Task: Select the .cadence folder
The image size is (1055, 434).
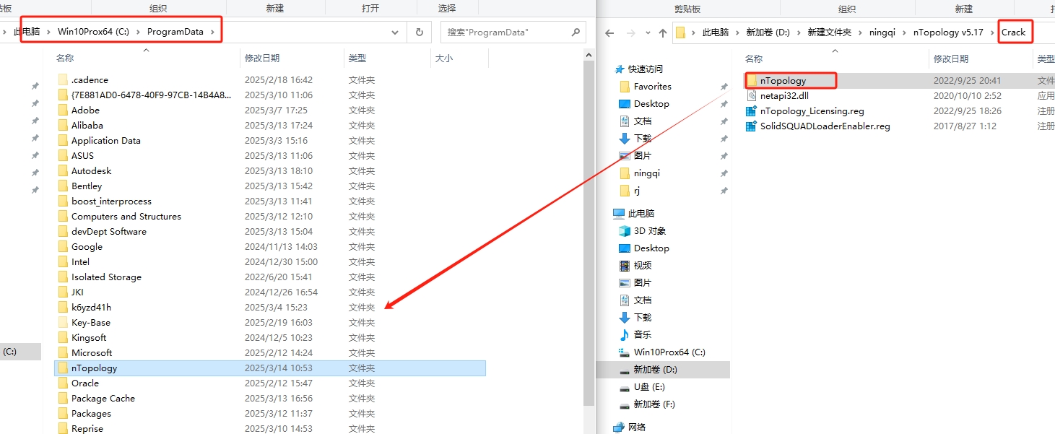Action: tap(90, 79)
